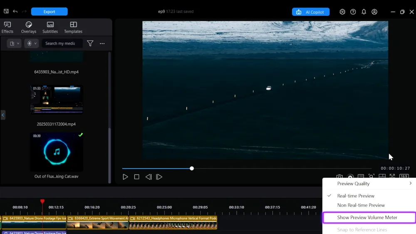Switch to the Effects tab
This screenshot has width=416, height=234.
7,27
